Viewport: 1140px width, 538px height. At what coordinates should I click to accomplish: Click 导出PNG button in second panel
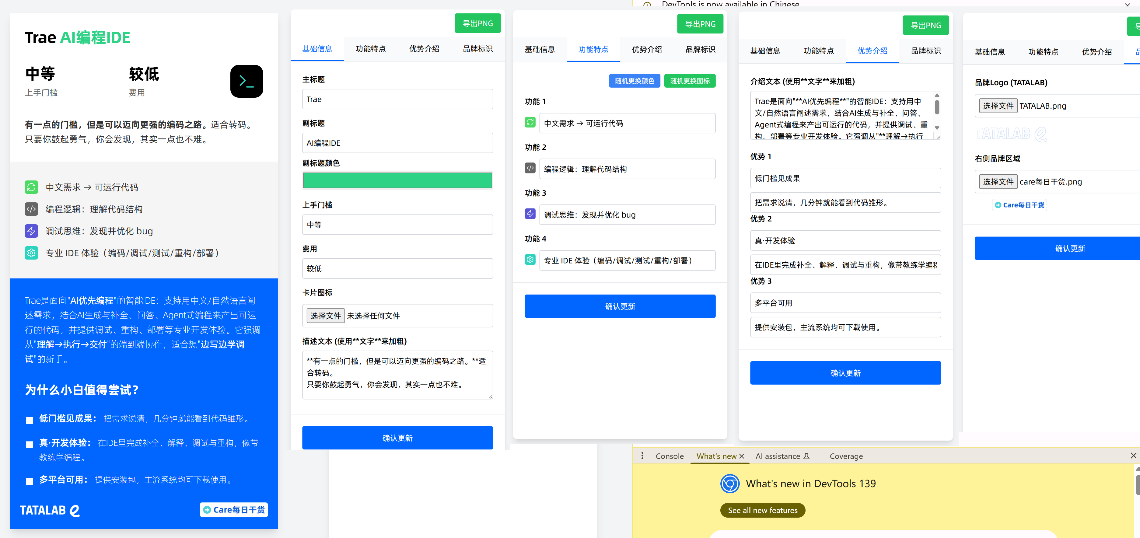(x=700, y=24)
